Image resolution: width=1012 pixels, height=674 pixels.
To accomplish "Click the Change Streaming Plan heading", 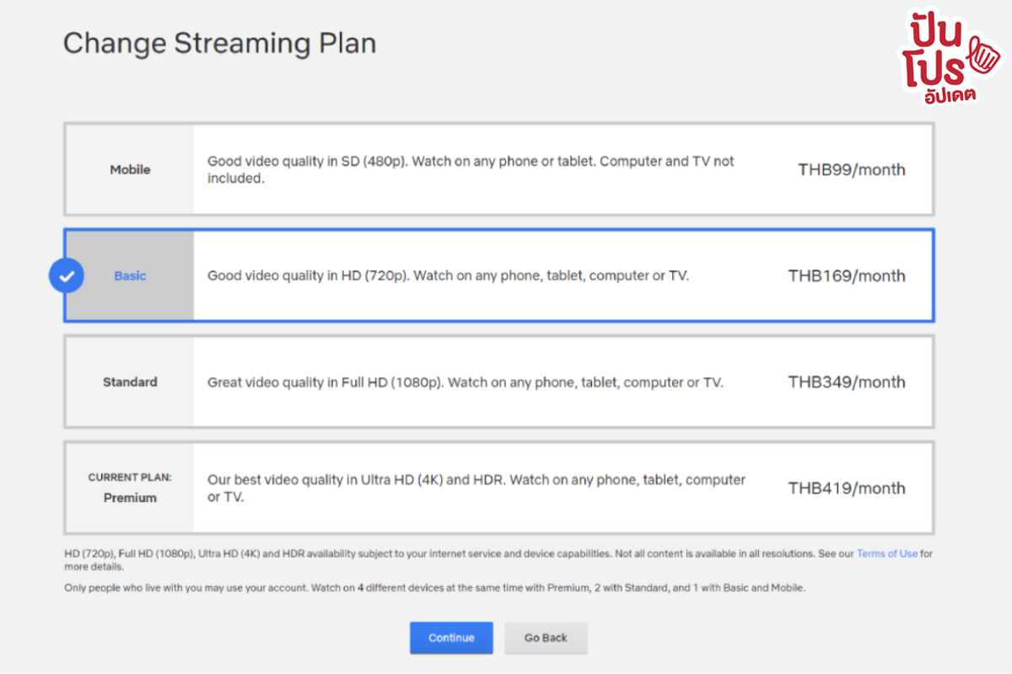I will [220, 43].
